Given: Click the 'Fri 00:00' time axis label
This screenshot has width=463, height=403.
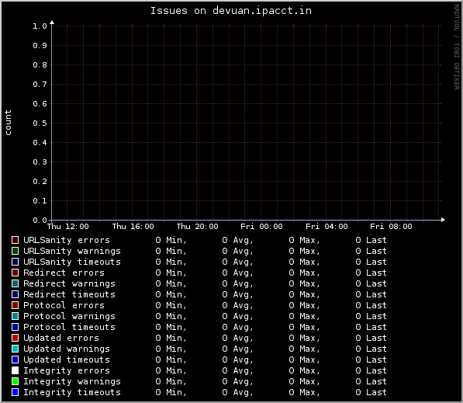Looking at the screenshot, I should click(x=261, y=227).
